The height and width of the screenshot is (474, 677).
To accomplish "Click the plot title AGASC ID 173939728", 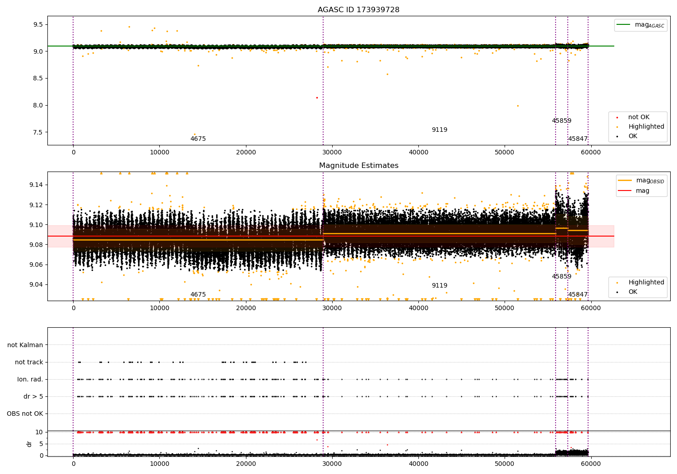I will click(x=358, y=10).
